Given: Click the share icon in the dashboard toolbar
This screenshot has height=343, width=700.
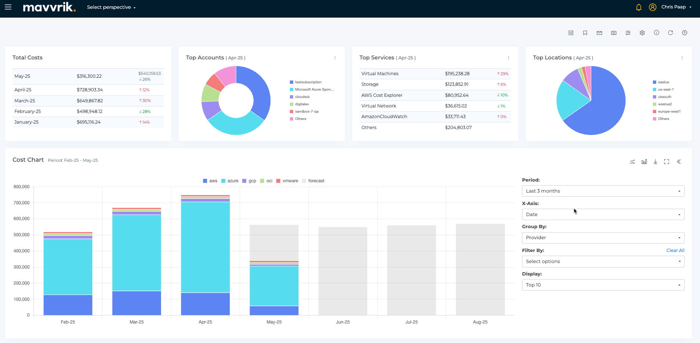Looking at the screenshot, I should pos(571,33).
